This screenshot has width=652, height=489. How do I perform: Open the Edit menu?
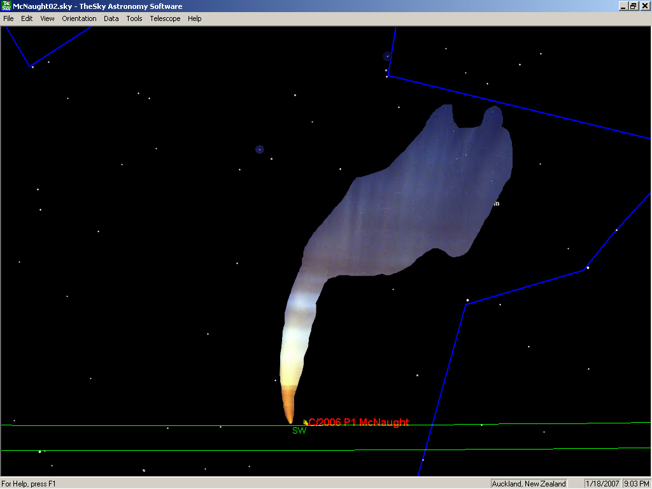tap(27, 18)
